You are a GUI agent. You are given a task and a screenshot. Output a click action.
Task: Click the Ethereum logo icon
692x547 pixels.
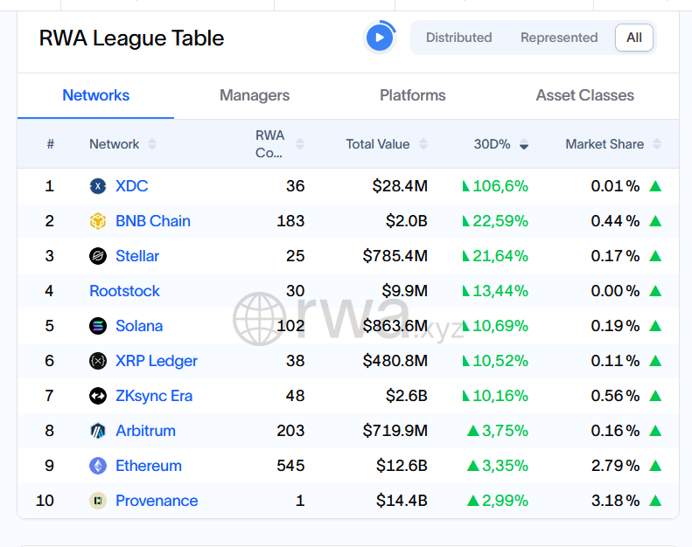click(98, 466)
